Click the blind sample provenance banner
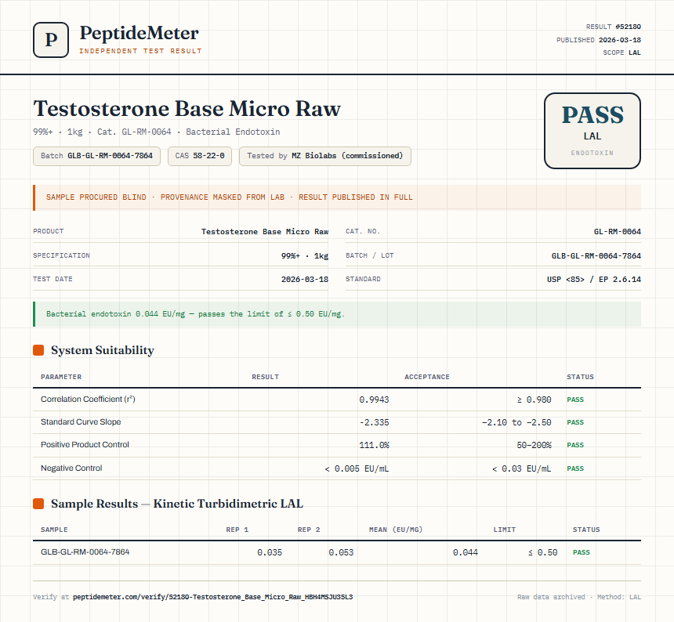The width and height of the screenshot is (674, 622). (337, 197)
